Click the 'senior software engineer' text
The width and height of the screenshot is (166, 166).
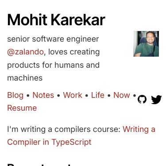[53, 39]
